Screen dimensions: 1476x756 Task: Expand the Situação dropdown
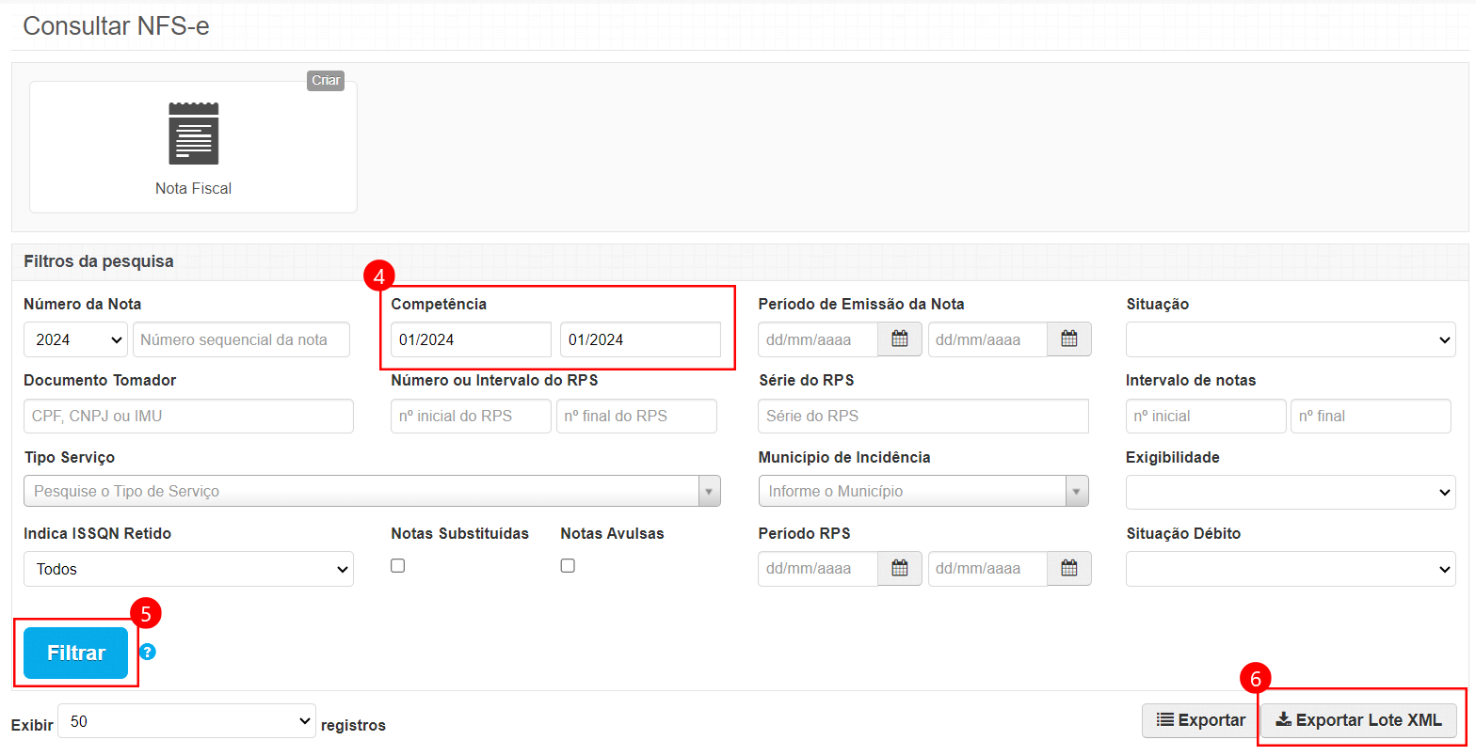(1290, 339)
